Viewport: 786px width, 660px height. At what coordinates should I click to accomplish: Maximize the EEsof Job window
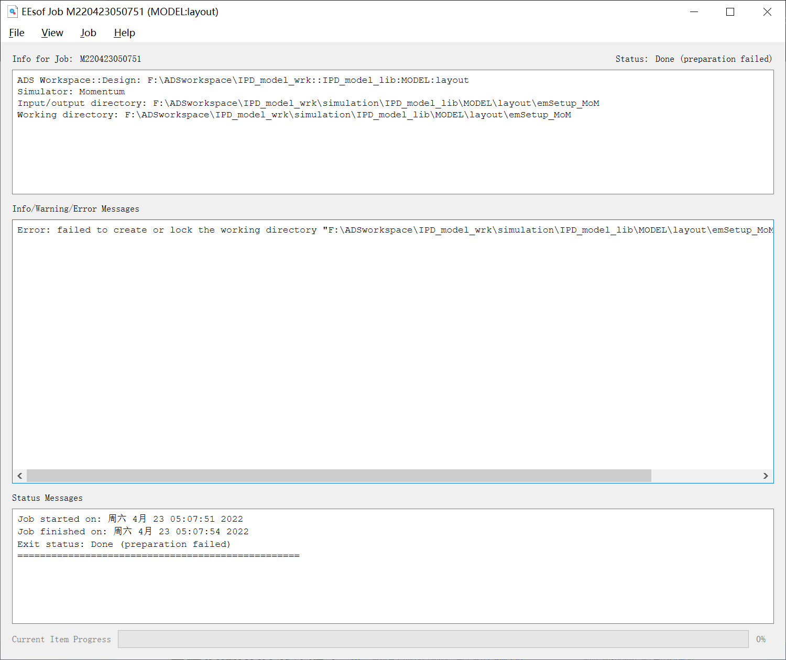pos(730,12)
